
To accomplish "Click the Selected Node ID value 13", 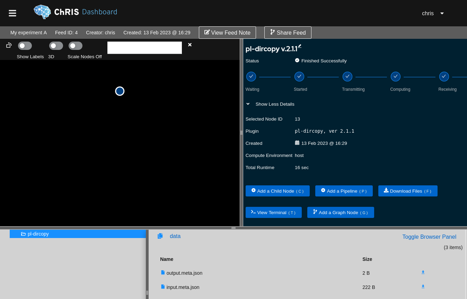I will click(297, 119).
